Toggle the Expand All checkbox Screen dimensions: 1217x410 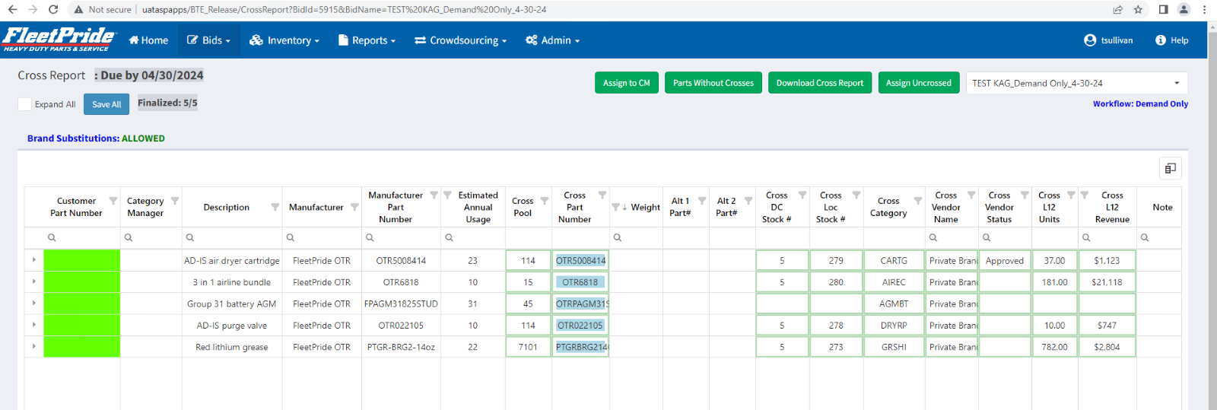[x=25, y=104]
